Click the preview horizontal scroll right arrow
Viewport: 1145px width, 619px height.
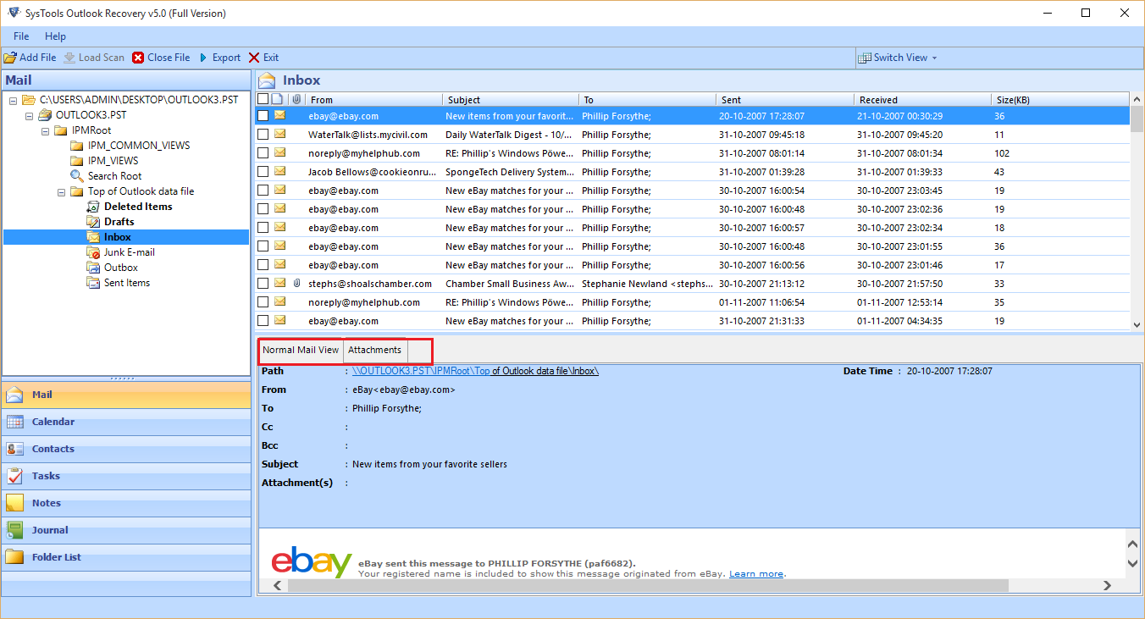pos(1107,585)
